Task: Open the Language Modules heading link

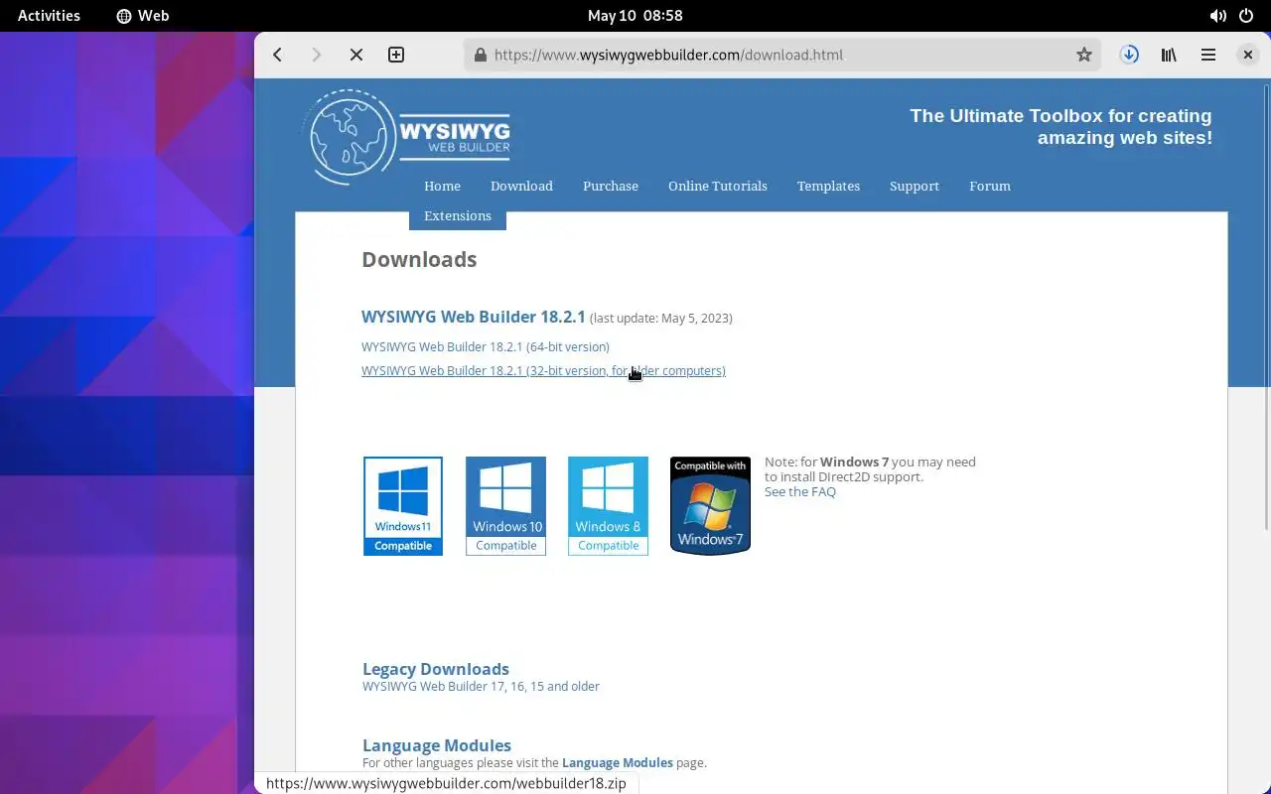Action: point(437,745)
